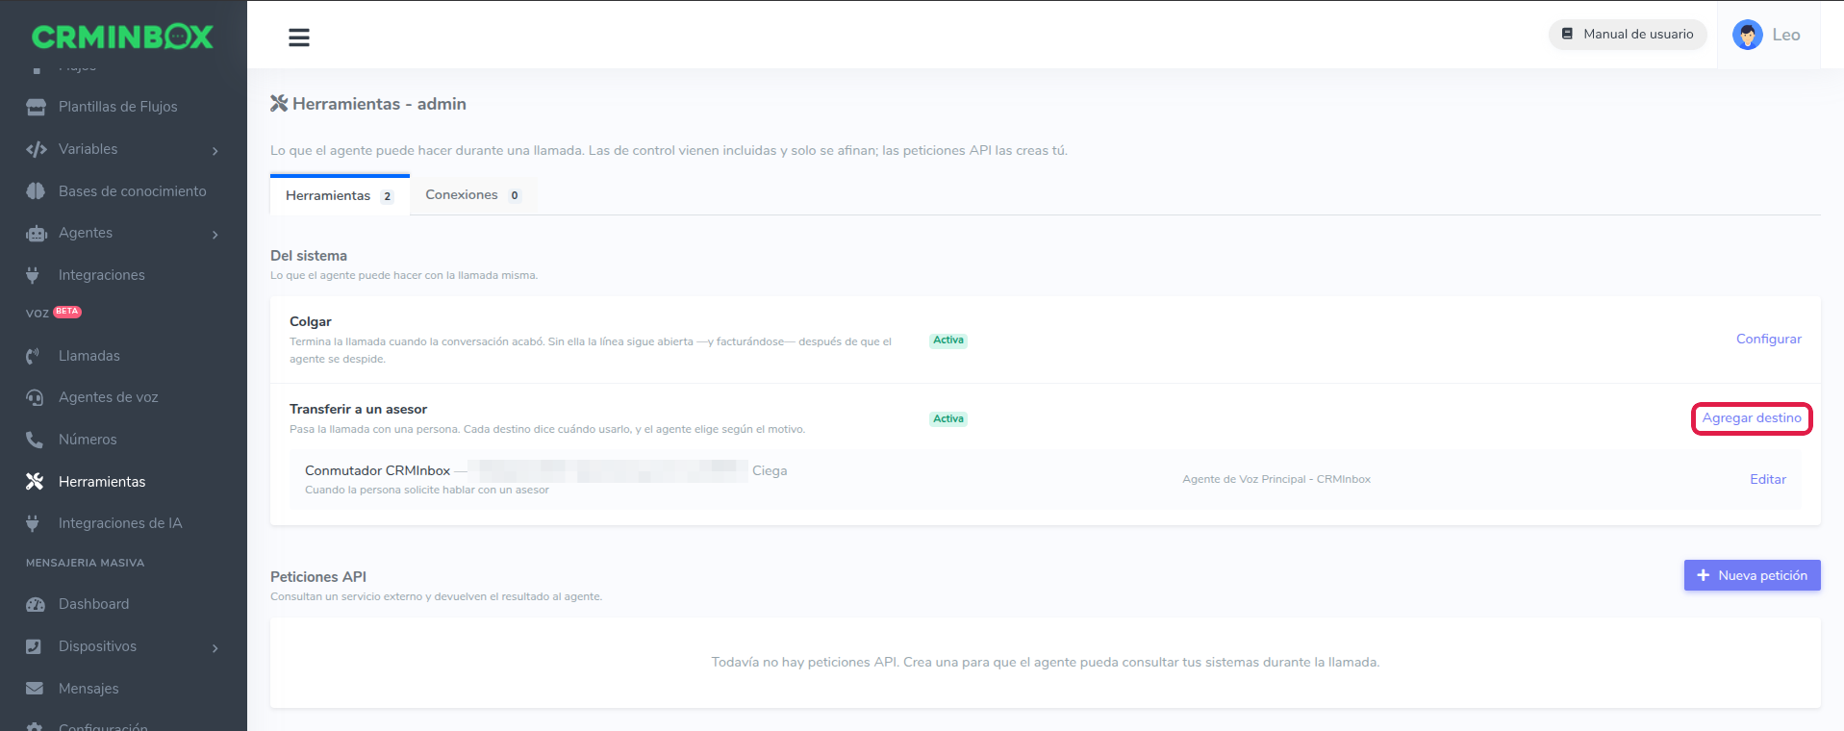
Task: Click the Dashboard gauge icon
Action: tap(36, 604)
